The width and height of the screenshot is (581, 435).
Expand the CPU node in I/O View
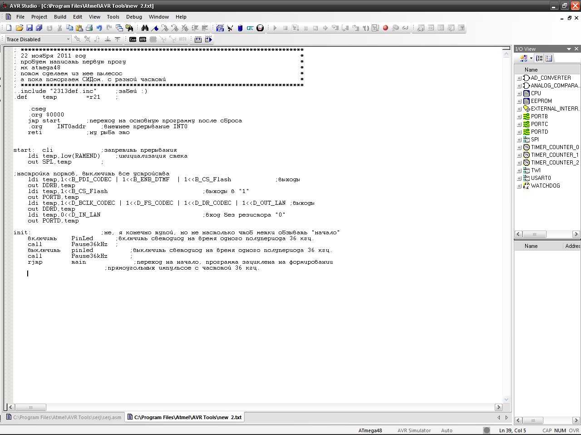coord(519,93)
